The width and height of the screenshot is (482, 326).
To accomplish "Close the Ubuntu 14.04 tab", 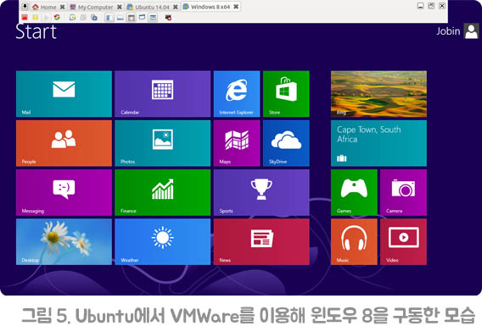I will 176,7.
